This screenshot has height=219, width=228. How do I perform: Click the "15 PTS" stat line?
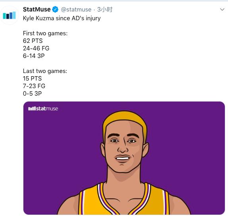pyautogui.click(x=32, y=79)
